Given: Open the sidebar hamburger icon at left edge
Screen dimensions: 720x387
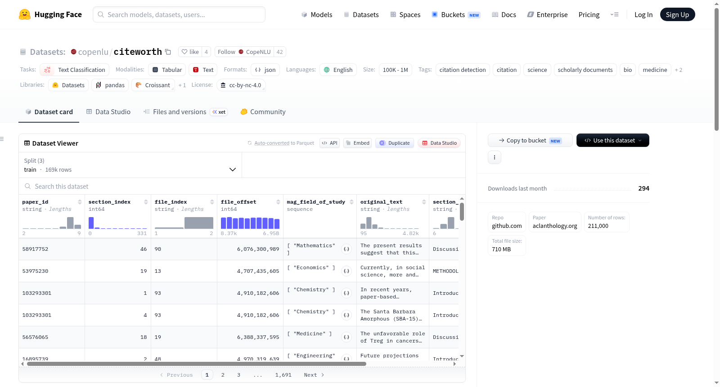Looking at the screenshot, I should 2,139.
